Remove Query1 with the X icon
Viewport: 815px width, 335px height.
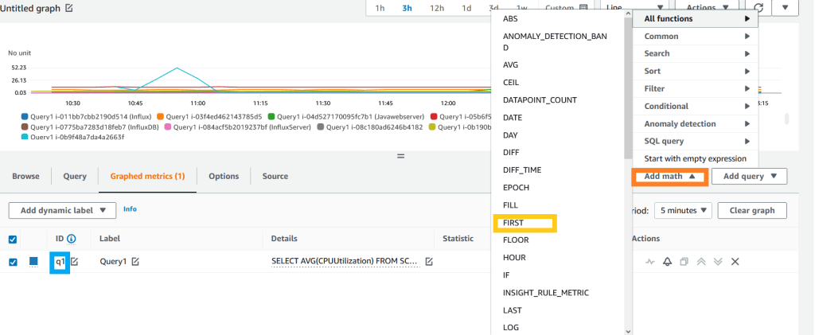pos(735,262)
